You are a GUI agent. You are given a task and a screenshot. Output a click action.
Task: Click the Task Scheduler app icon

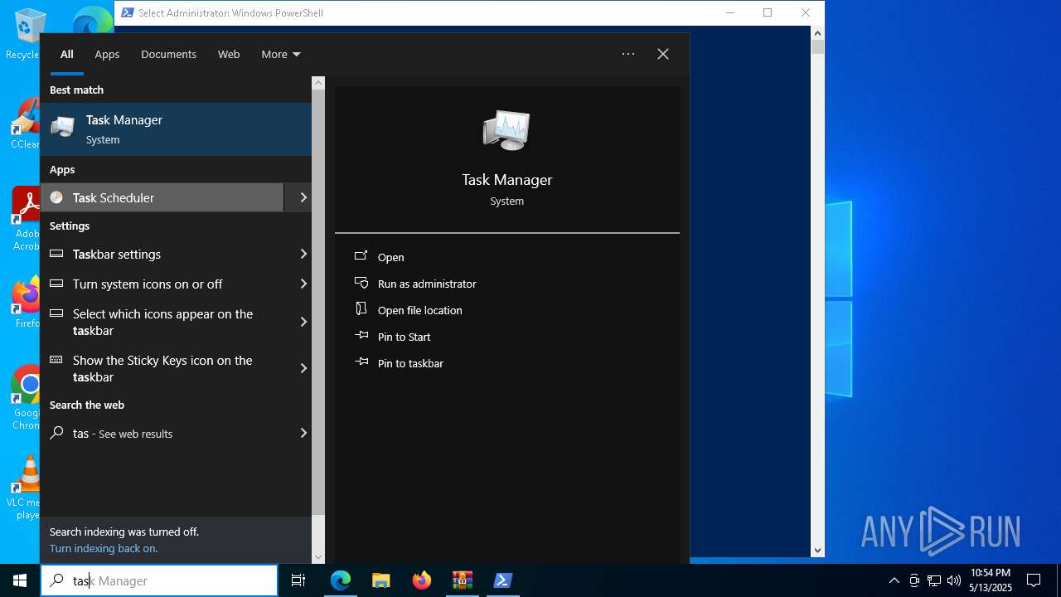pos(56,197)
